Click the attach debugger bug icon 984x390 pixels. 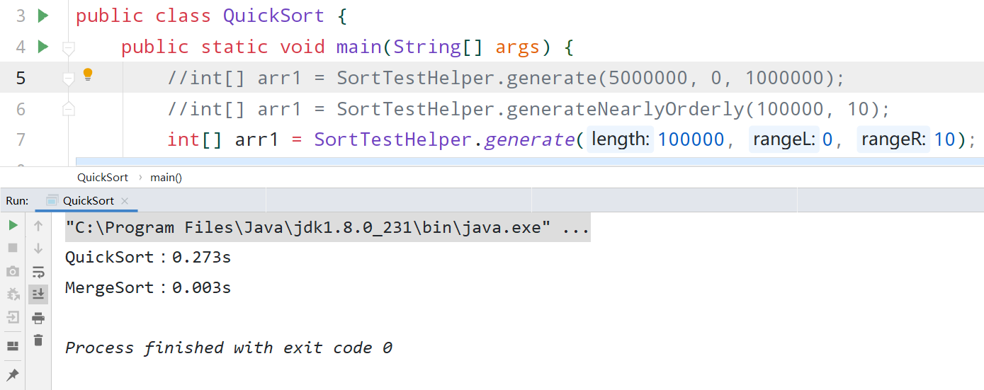(x=13, y=294)
